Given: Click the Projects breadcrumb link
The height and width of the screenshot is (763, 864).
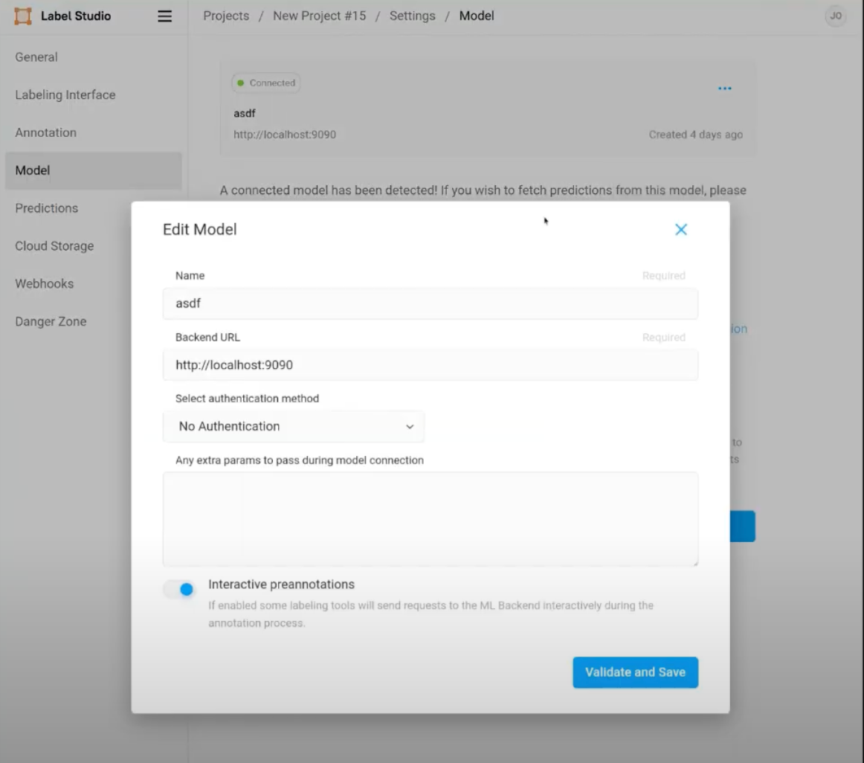Looking at the screenshot, I should point(226,16).
